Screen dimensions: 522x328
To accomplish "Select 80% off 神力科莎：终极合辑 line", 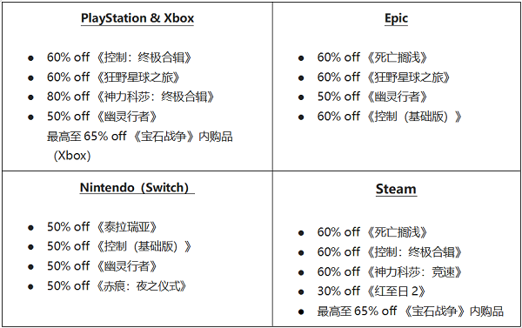I will pyautogui.click(x=130, y=97).
